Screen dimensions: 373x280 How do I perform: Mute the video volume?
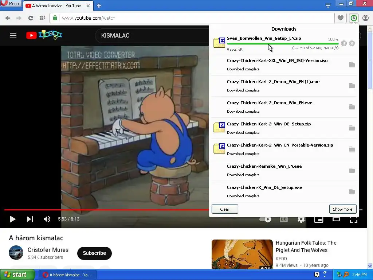[47, 219]
